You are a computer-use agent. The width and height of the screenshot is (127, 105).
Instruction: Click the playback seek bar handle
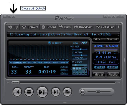[16, 83]
